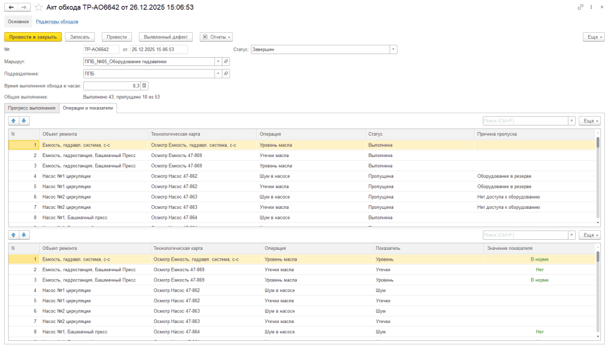Image resolution: width=609 pixels, height=348 pixels.
Task: Open the Редакторы обходов link
Action: [57, 22]
